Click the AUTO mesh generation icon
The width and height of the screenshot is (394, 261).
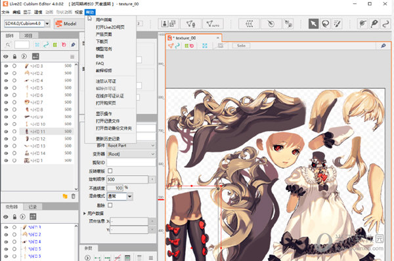point(213,24)
